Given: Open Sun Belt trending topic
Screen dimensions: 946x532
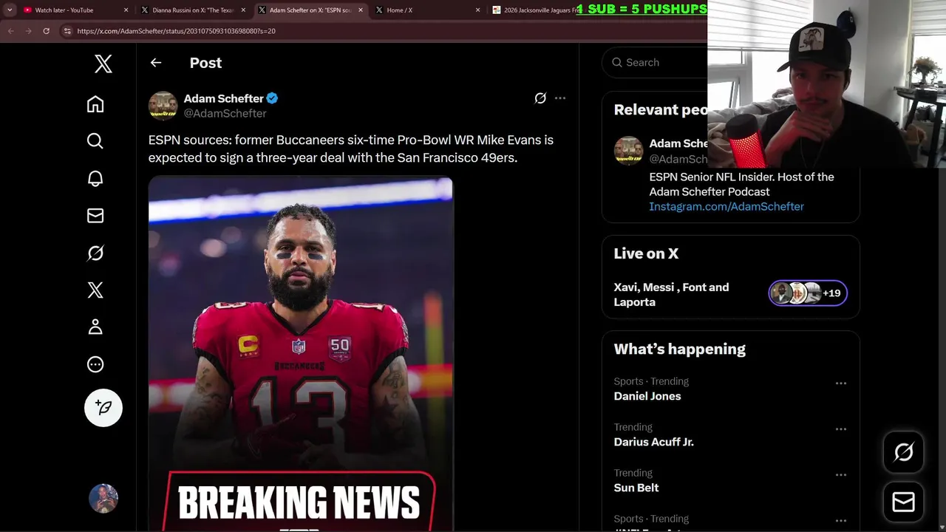Looking at the screenshot, I should pyautogui.click(x=636, y=488).
